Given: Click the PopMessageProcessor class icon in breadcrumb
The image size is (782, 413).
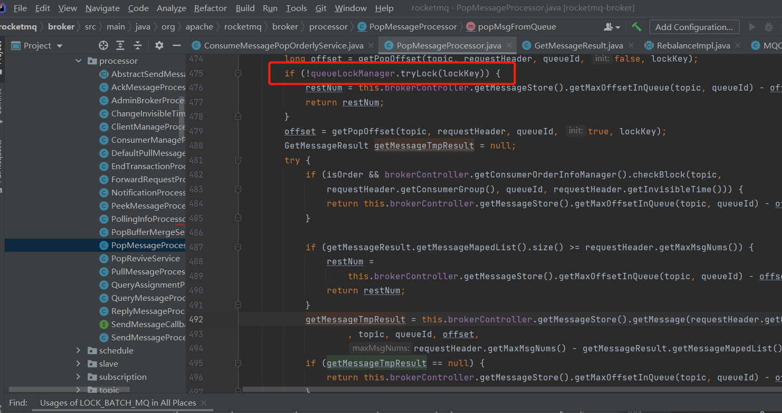Looking at the screenshot, I should click(362, 27).
